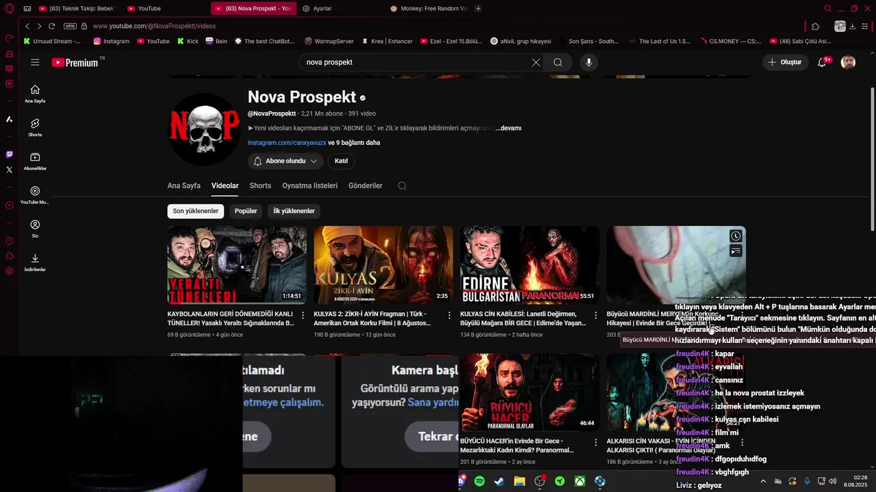876x492 pixels.
Task: Open the Ana Sayfa channel tab
Action: coord(184,186)
